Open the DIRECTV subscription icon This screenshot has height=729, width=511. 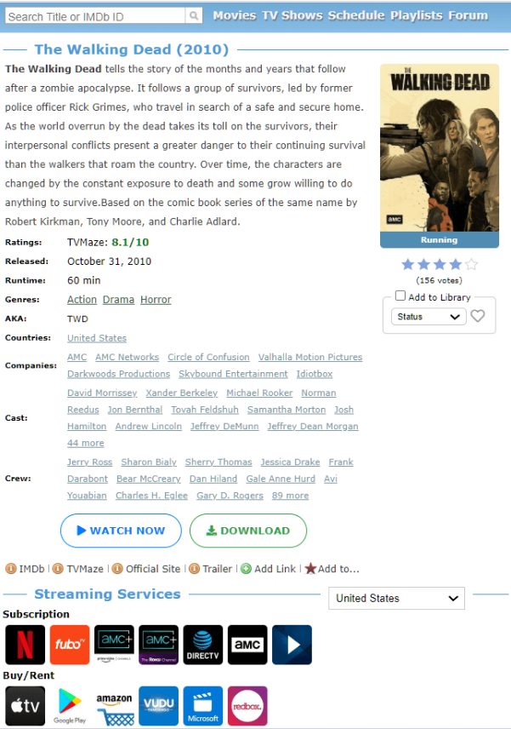203,645
